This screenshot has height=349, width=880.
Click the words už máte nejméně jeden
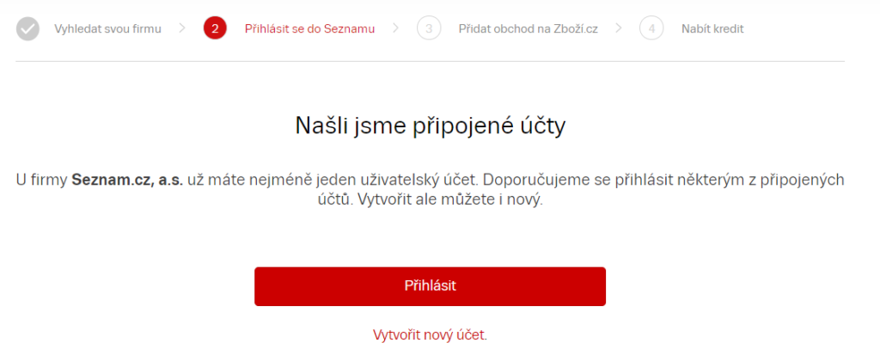click(x=250, y=181)
